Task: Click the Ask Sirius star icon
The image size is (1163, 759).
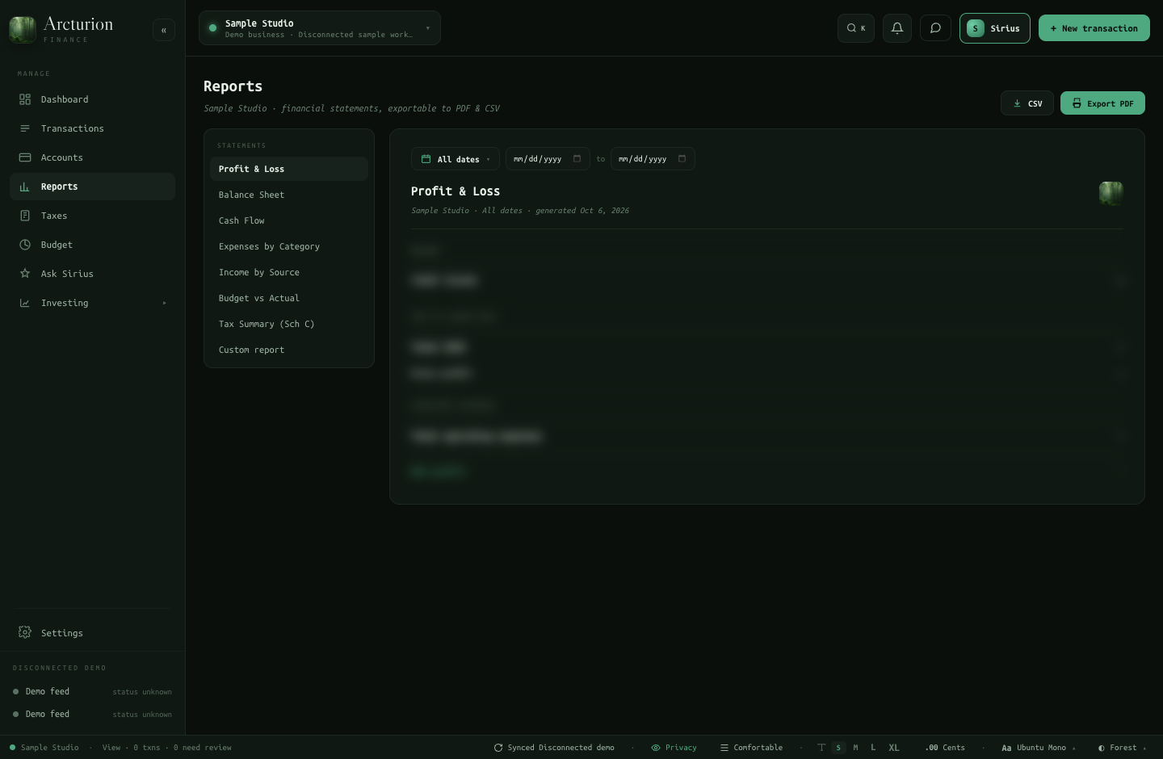Action: (25, 274)
